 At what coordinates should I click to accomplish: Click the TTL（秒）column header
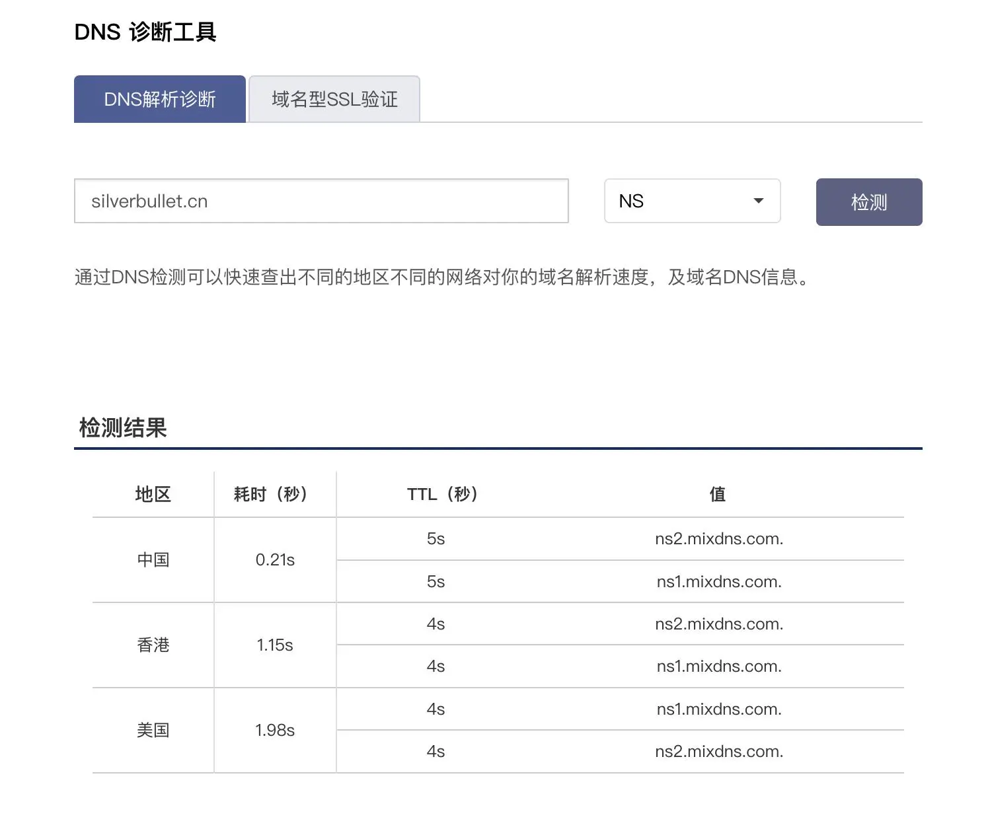442,494
